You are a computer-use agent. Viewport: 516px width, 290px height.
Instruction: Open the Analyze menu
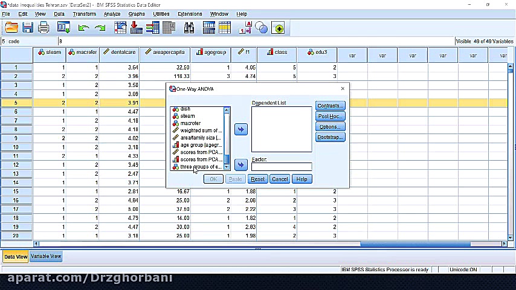112,14
